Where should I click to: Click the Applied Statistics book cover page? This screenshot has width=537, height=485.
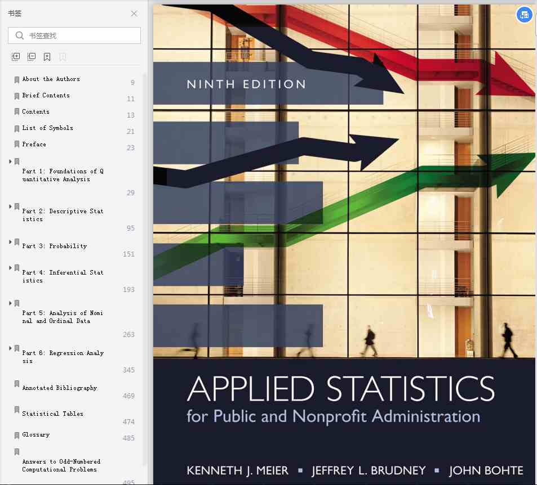click(x=344, y=244)
